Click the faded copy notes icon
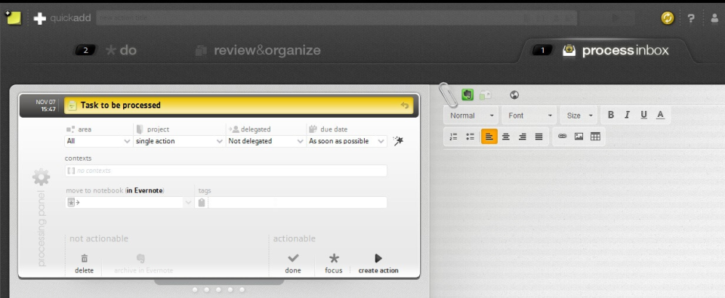 click(485, 95)
